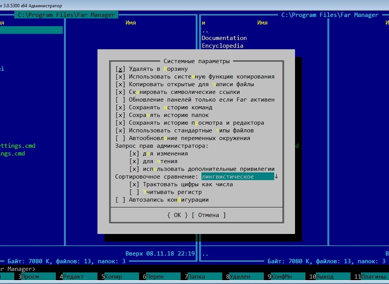Uncheck 'использовать дополнительные привилегии'
The width and height of the screenshot is (389, 284).
pos(134,169)
